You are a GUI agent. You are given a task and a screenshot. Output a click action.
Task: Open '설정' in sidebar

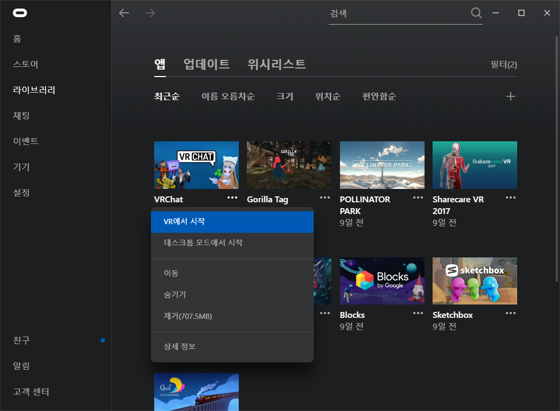coord(21,193)
